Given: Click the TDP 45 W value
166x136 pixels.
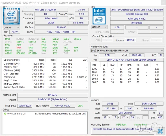Looking at the screenshot, I should (x=15, y=32).
